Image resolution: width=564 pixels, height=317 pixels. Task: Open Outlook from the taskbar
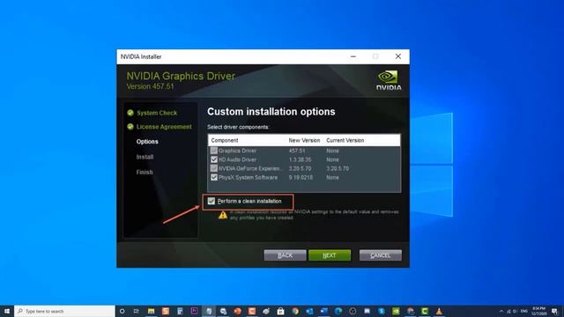309,311
